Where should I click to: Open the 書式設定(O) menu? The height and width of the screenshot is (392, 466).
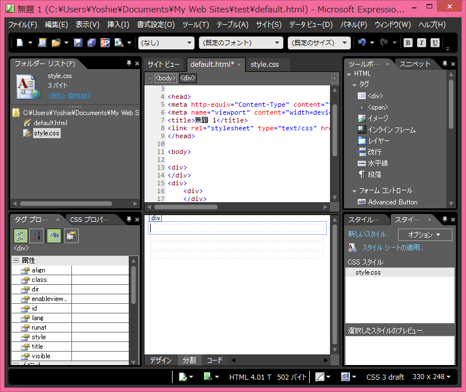click(x=156, y=25)
